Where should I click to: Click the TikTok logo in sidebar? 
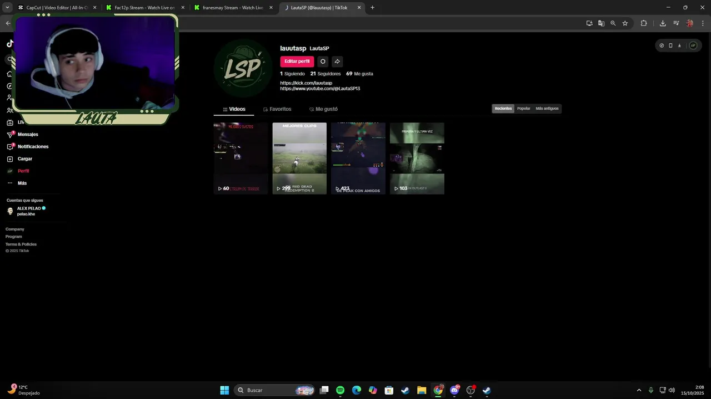coord(9,44)
